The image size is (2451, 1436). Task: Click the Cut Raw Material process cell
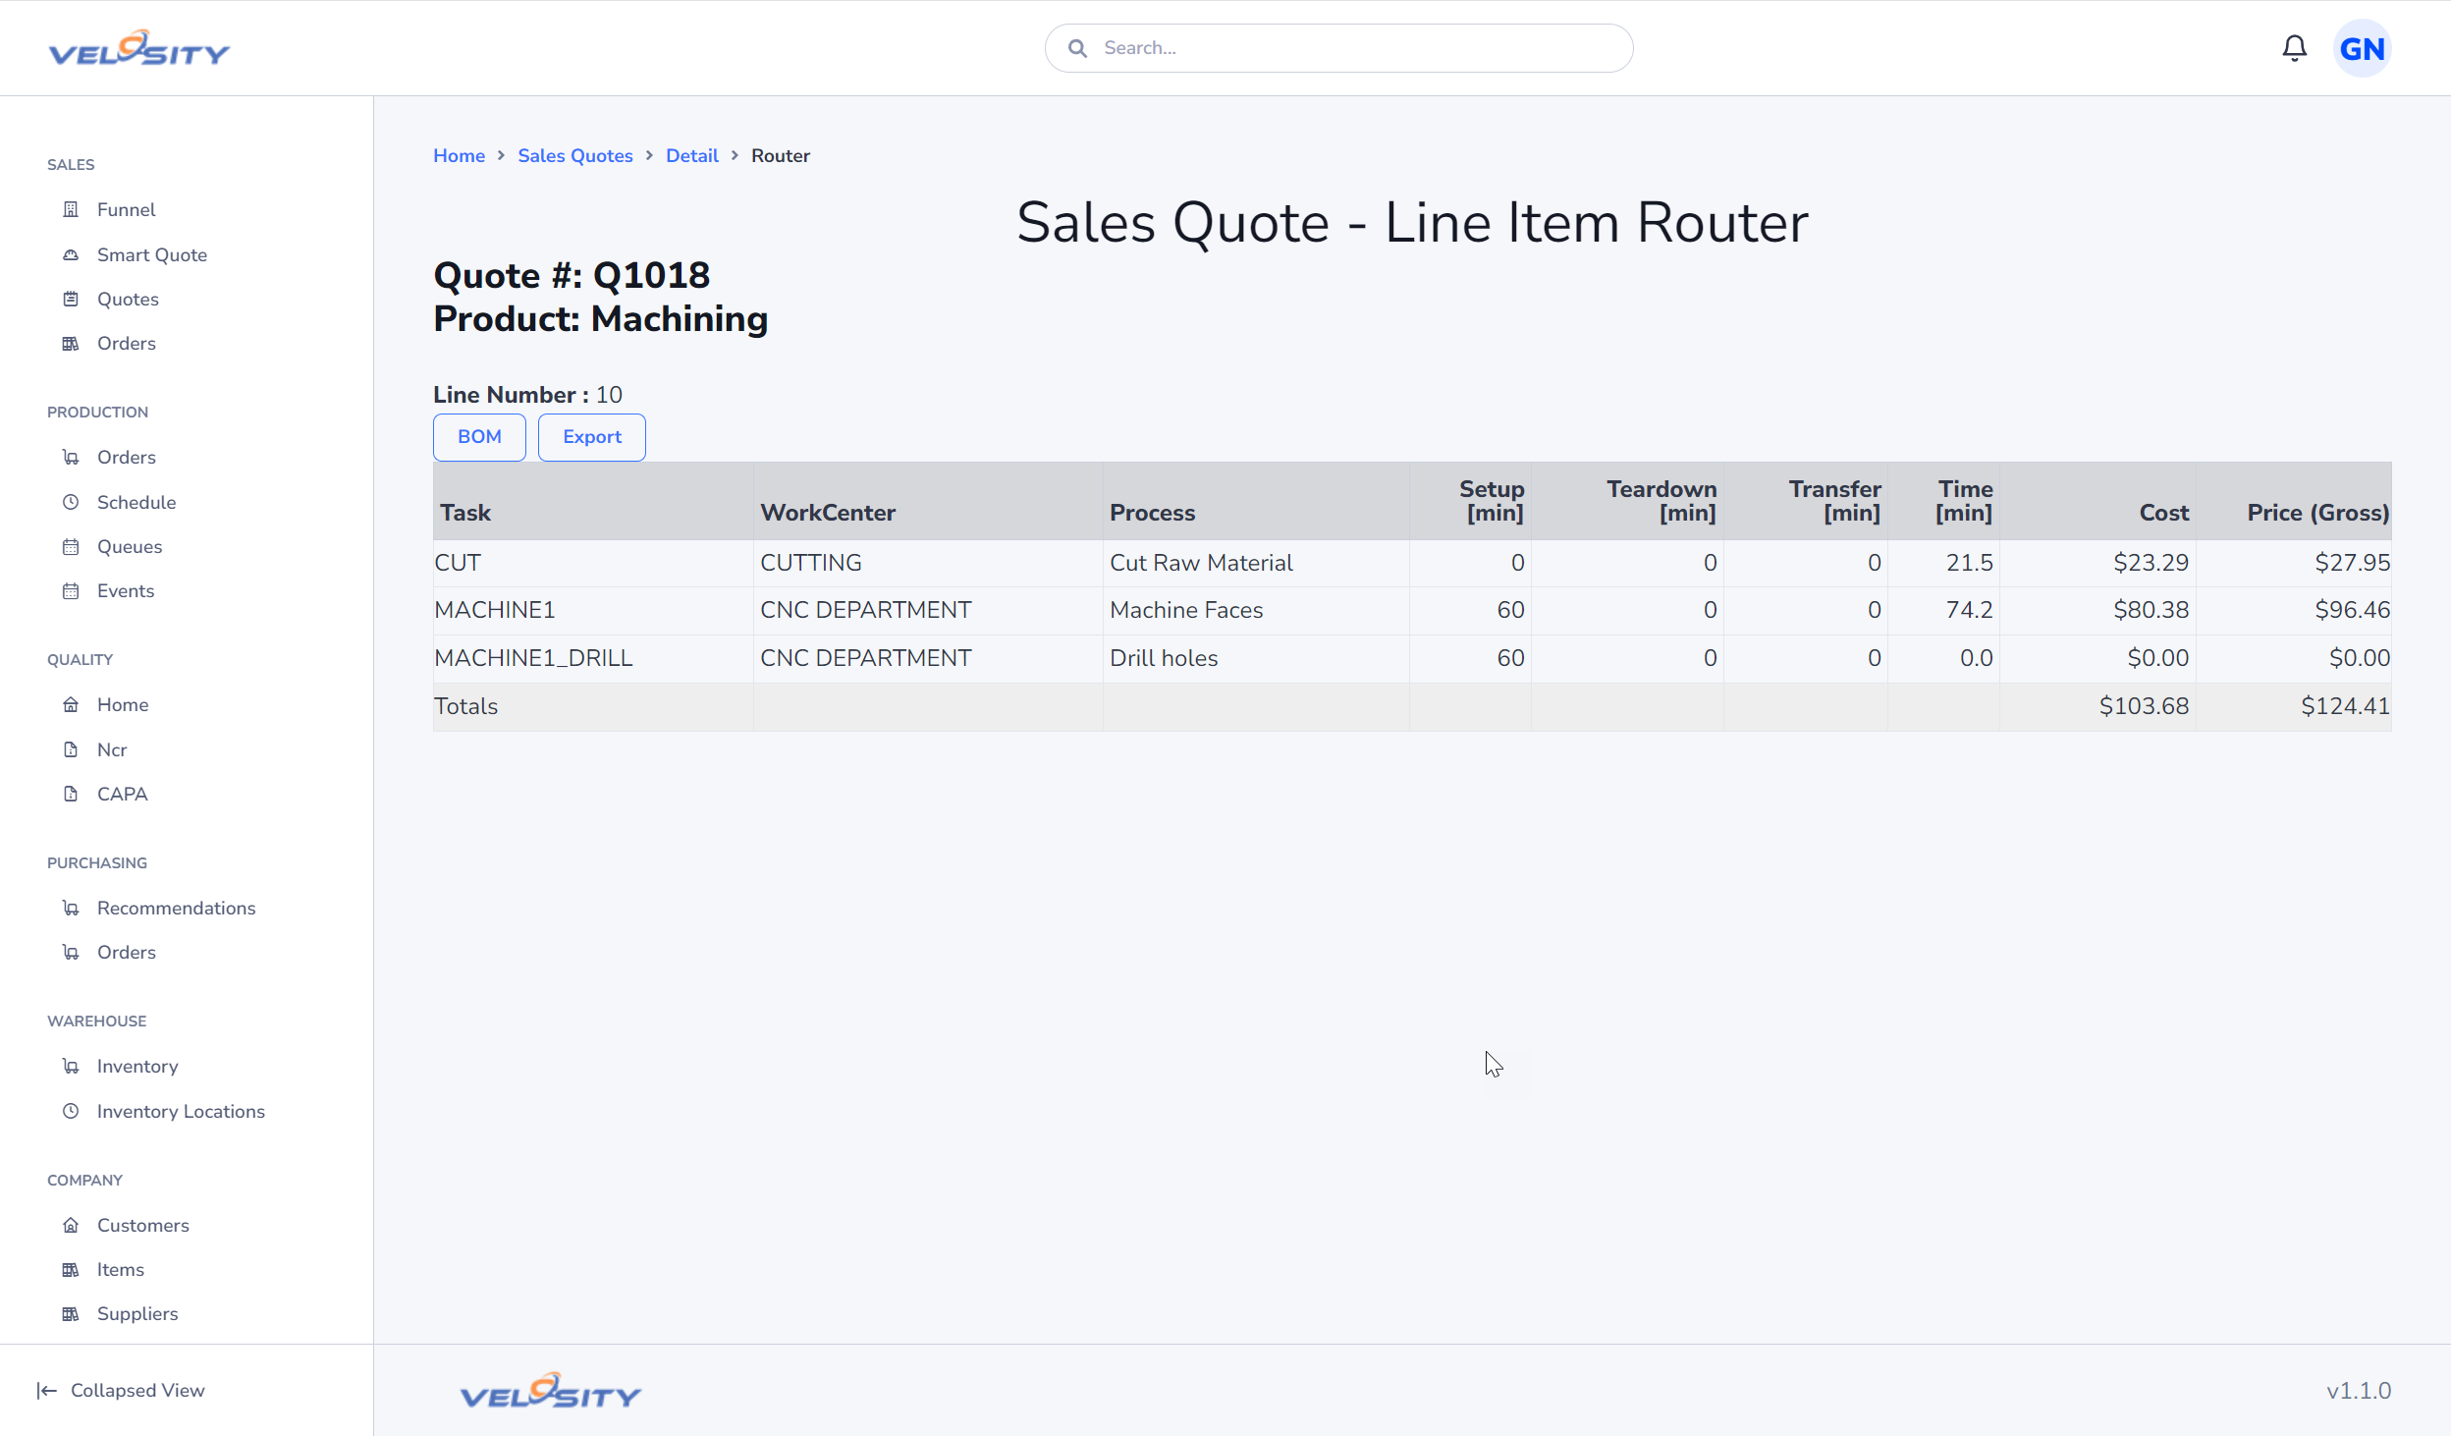coord(1256,563)
